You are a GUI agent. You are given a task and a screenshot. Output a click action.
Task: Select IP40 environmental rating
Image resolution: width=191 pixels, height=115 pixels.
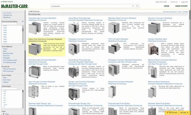[5, 30]
